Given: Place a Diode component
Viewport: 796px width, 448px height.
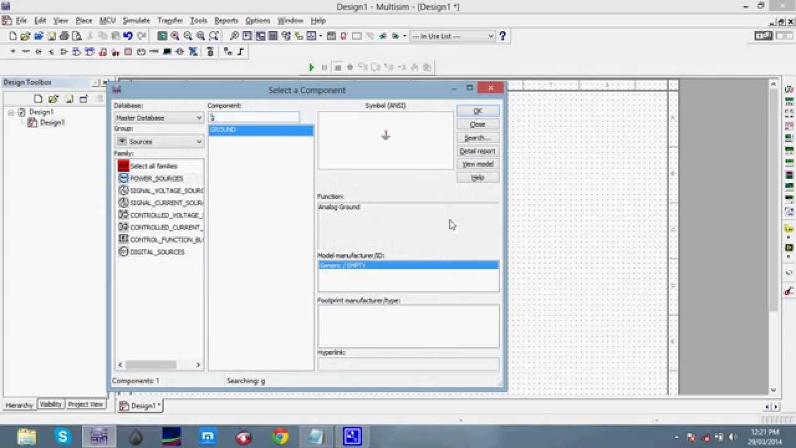Looking at the screenshot, I should [39, 52].
